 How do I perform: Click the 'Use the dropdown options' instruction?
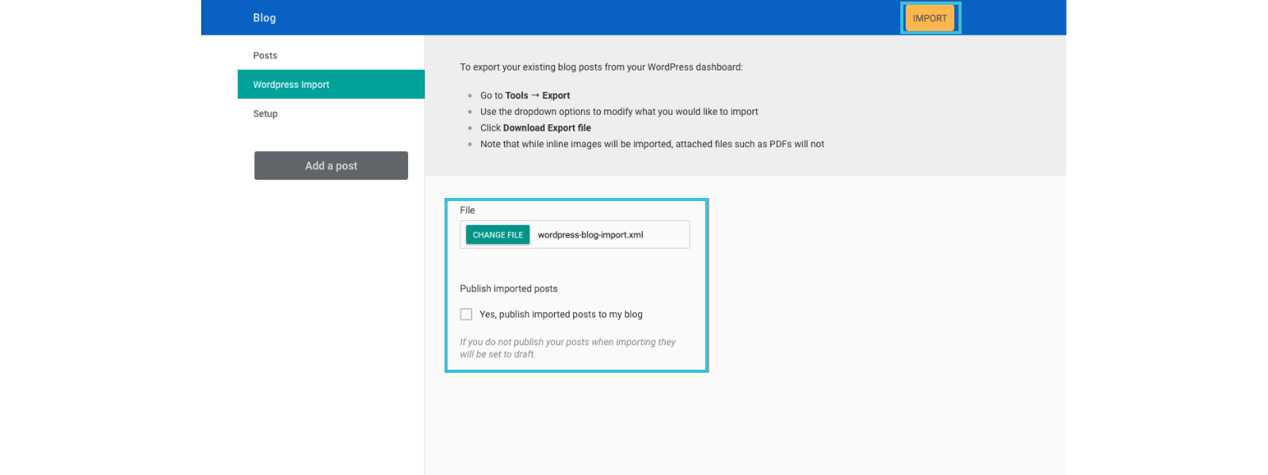tap(619, 112)
